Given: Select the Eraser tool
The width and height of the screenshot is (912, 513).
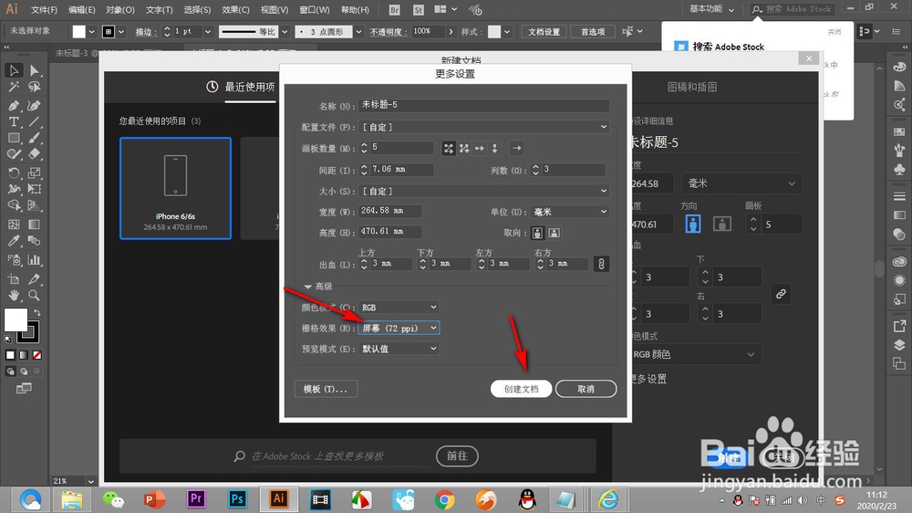Looking at the screenshot, I should click(35, 154).
